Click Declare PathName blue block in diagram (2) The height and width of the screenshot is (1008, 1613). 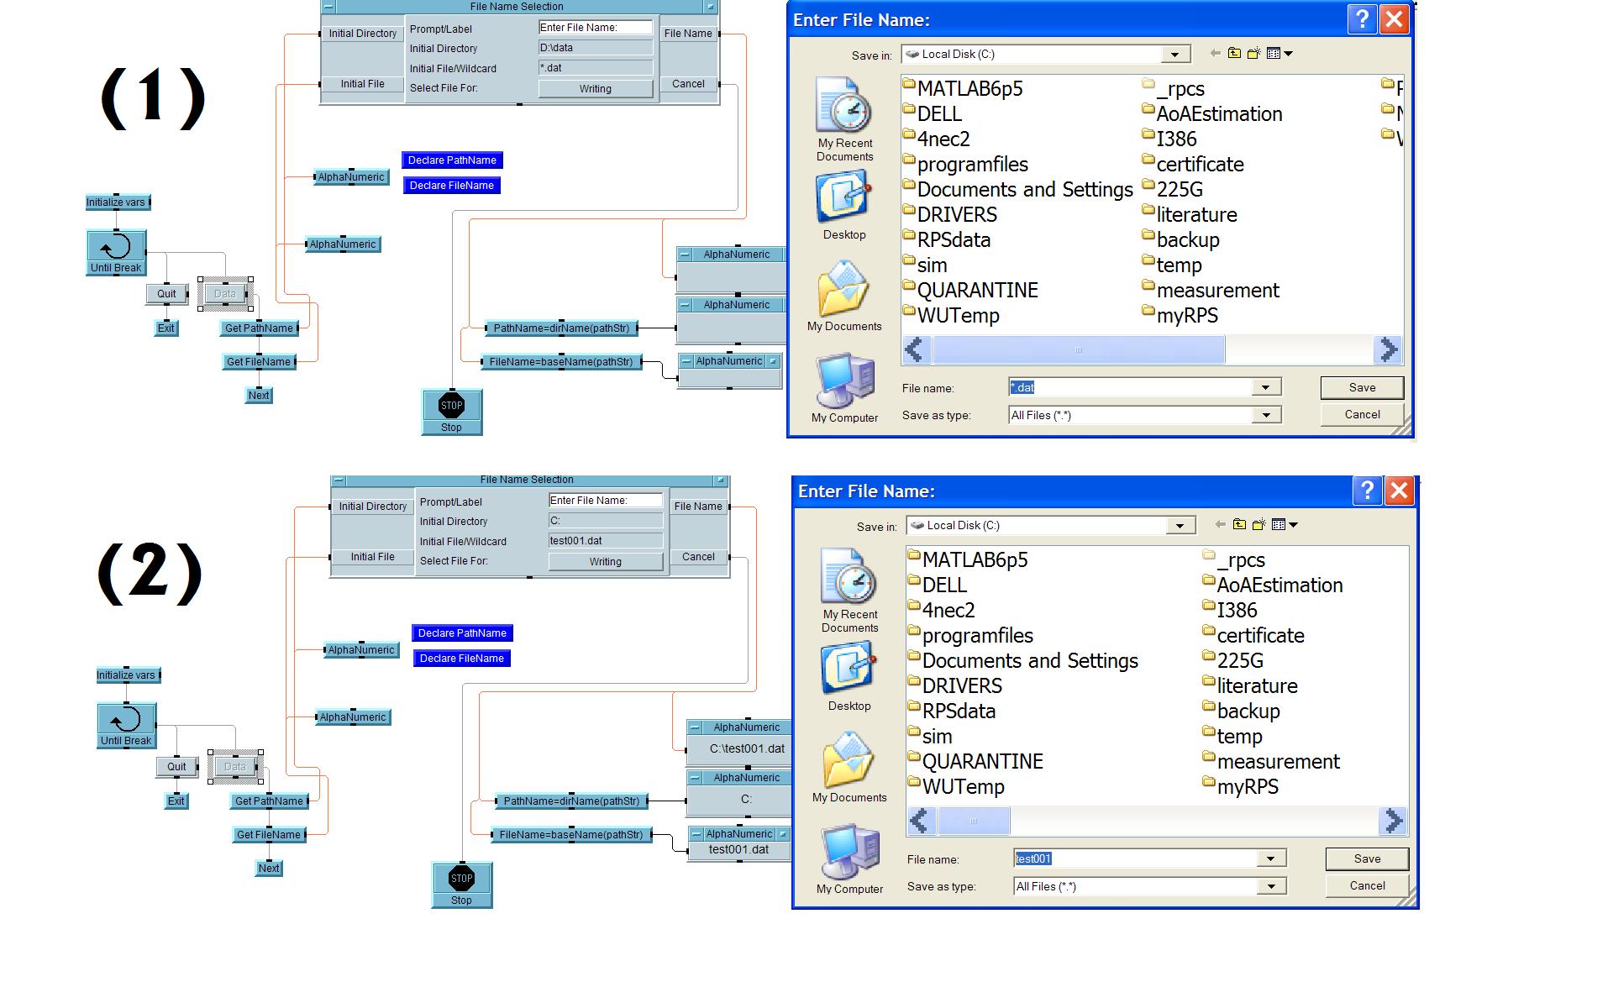[x=462, y=633]
